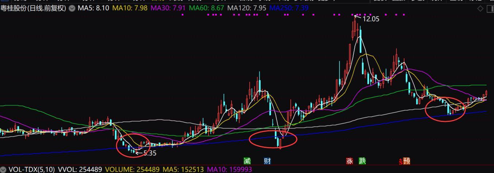The height and width of the screenshot is (173, 494).
Task: Select the MA5: 8.10 moving average label
Action: 93,8
